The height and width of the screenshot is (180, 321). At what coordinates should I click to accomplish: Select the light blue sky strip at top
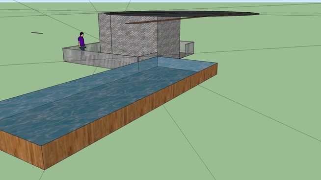[x=160, y=1]
